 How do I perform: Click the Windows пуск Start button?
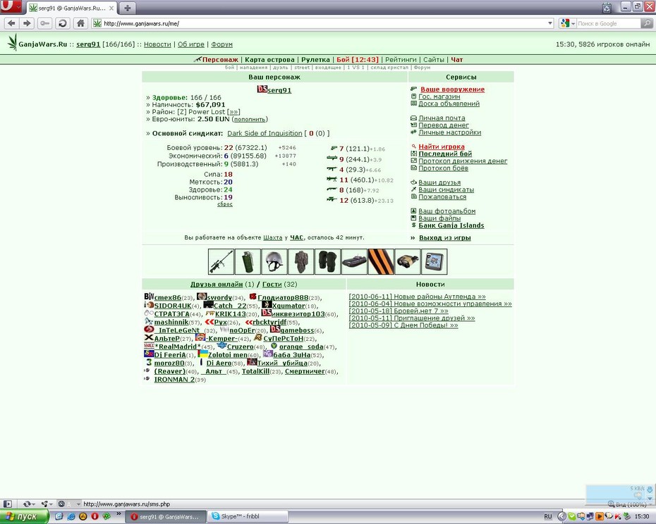click(x=23, y=517)
